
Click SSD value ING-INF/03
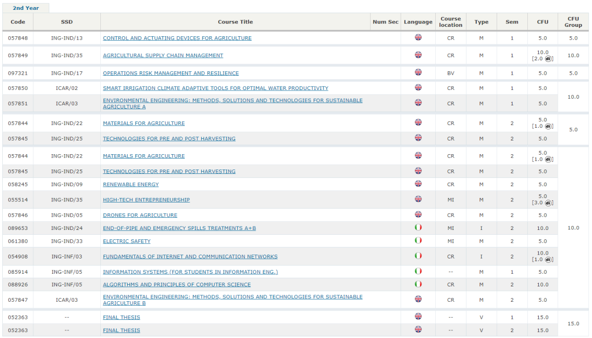(67, 257)
